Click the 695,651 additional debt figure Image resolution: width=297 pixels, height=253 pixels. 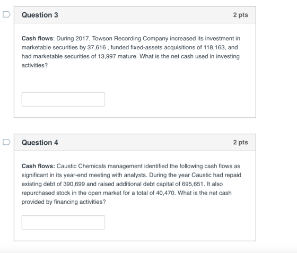point(193,184)
